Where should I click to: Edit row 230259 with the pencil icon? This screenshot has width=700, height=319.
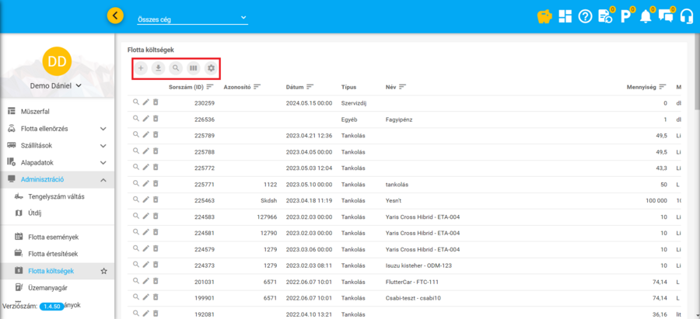tap(145, 102)
